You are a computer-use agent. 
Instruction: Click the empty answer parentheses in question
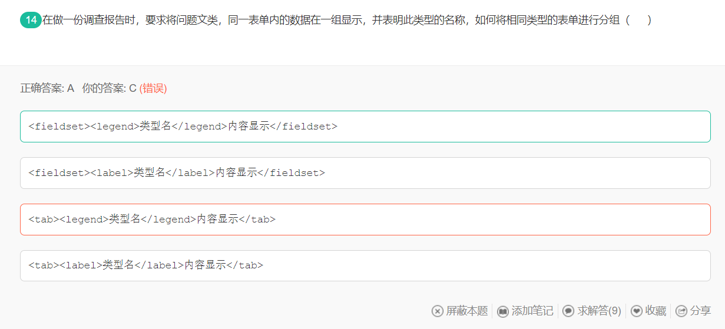[638, 21]
